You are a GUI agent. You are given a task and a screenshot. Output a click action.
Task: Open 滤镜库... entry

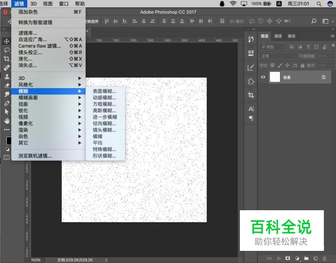click(x=49, y=33)
